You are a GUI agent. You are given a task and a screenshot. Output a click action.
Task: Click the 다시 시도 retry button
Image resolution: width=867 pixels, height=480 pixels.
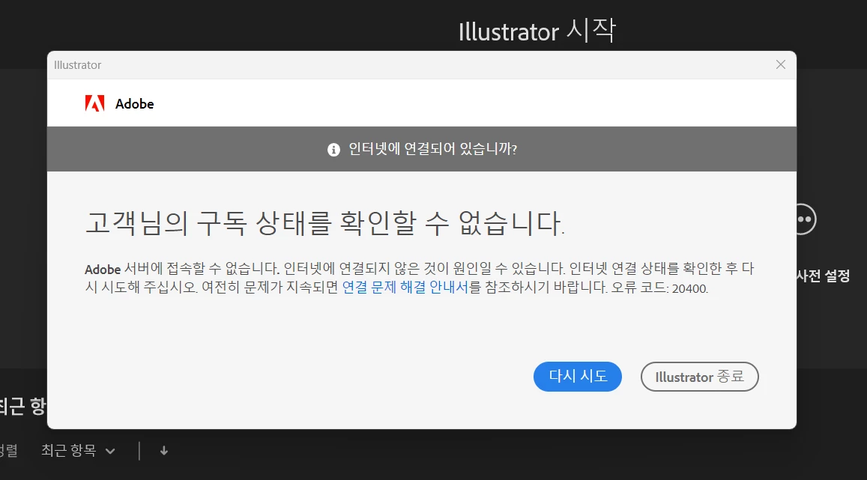577,377
